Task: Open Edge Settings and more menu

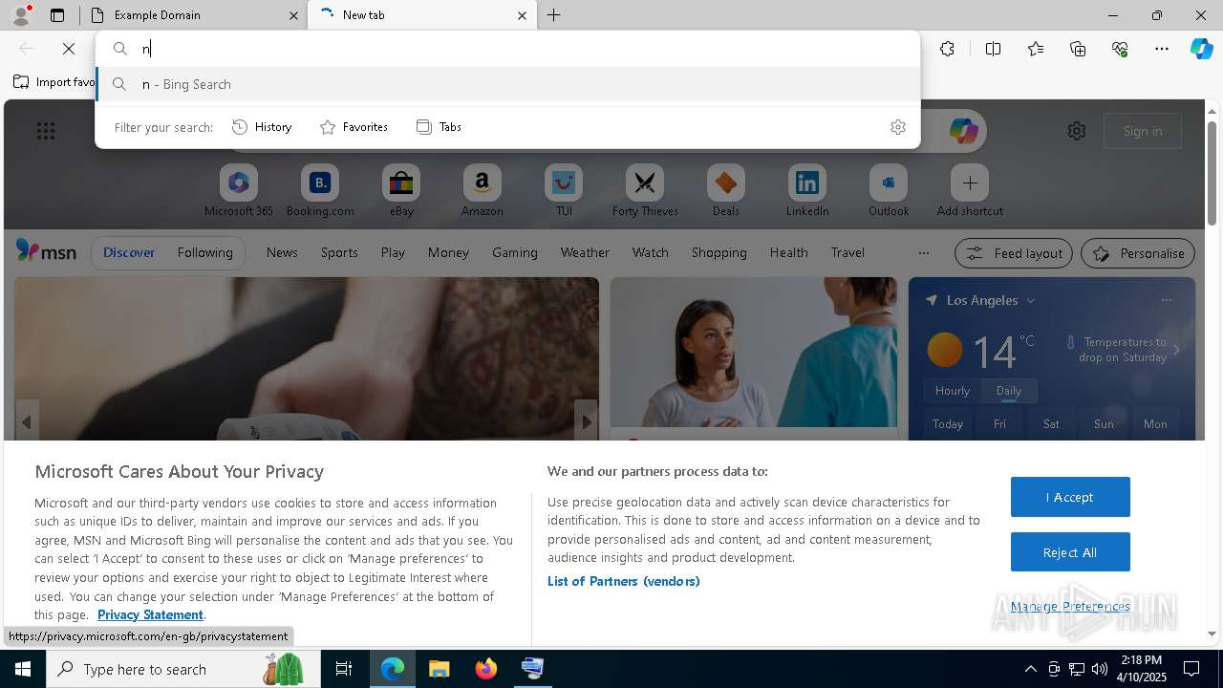Action: [1162, 49]
